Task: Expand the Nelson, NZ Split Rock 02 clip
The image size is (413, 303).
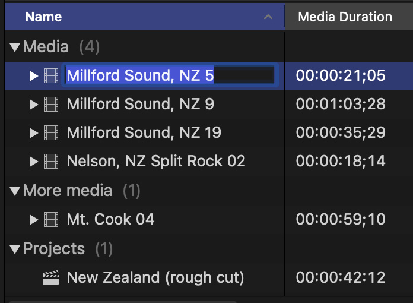Action: tap(34, 161)
